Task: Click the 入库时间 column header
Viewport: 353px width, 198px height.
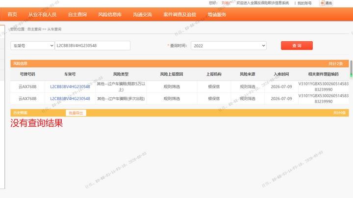Action: (281, 74)
